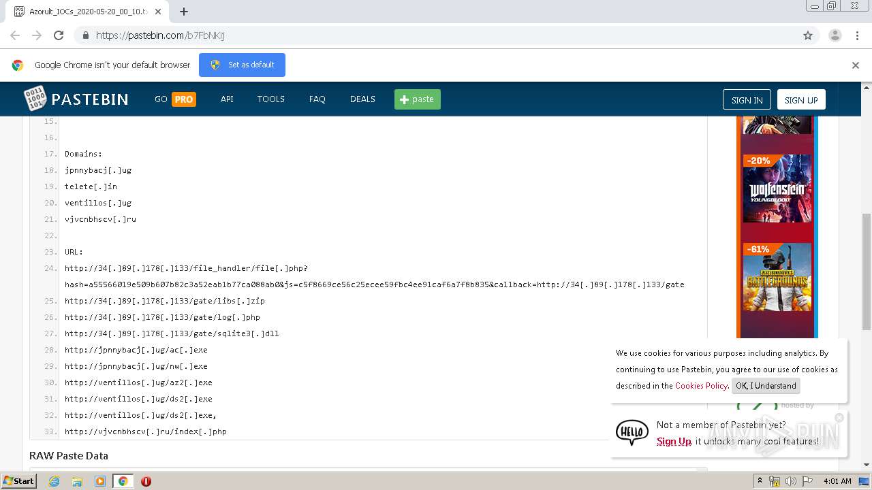Click the Action Center flag icon
This screenshot has height=490, width=872.
coord(807,481)
